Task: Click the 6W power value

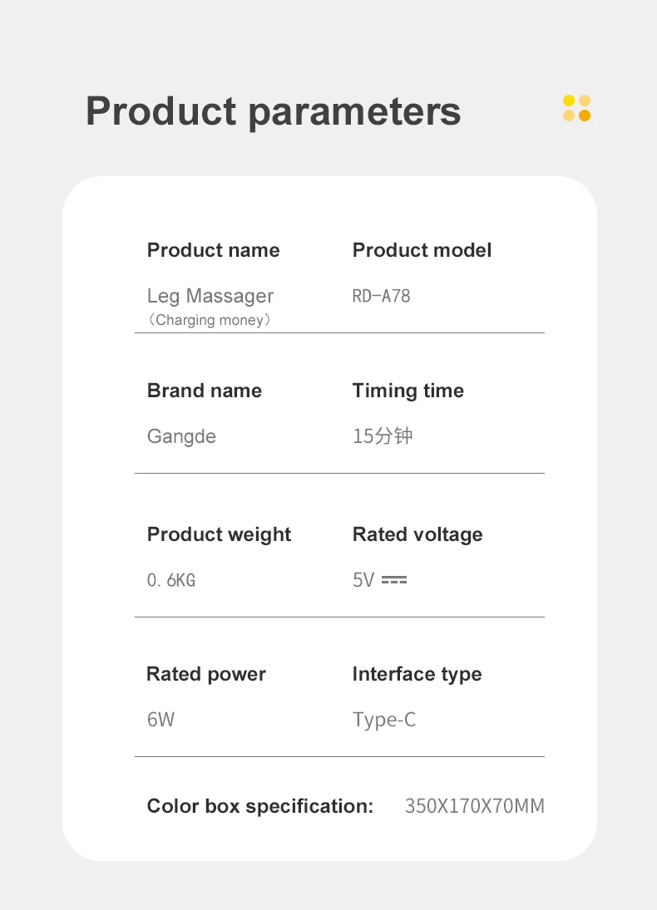Action: pos(161,720)
